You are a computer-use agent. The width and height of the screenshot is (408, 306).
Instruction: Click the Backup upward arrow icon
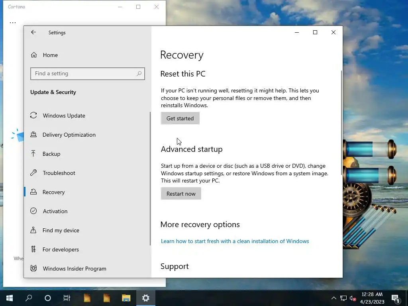33,153
